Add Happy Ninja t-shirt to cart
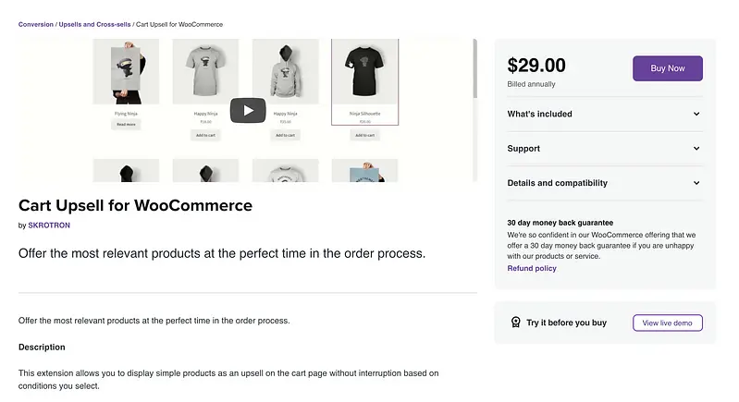The height and width of the screenshot is (402, 739). pyautogui.click(x=205, y=135)
